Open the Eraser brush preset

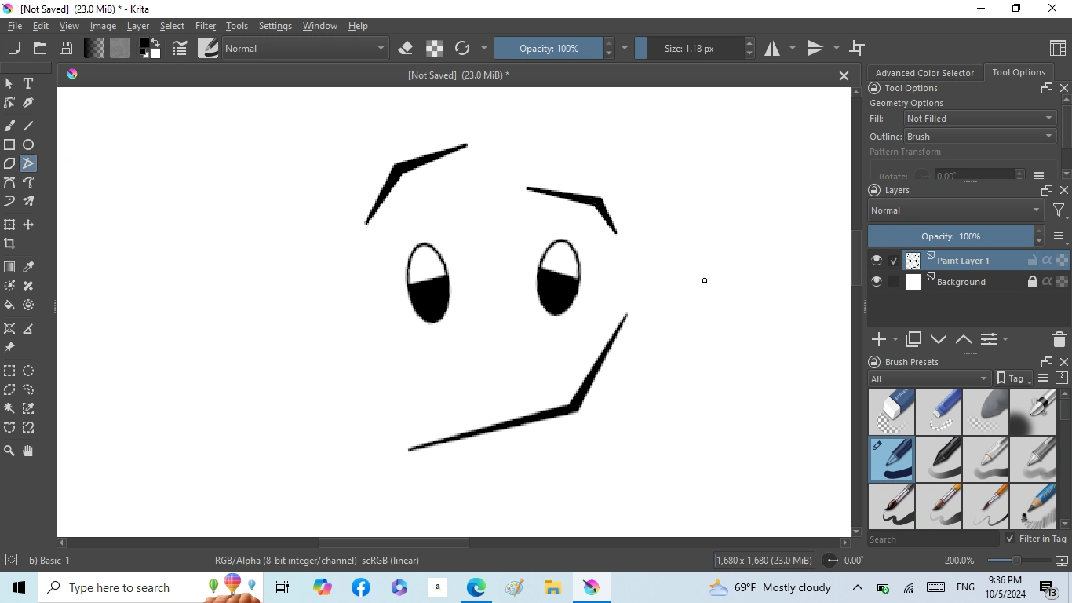(x=892, y=411)
